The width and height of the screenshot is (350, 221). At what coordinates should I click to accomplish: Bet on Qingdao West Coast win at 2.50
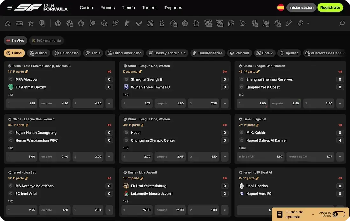tap(319, 104)
